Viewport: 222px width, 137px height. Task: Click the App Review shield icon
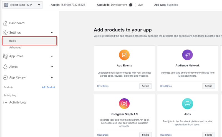(5, 77)
